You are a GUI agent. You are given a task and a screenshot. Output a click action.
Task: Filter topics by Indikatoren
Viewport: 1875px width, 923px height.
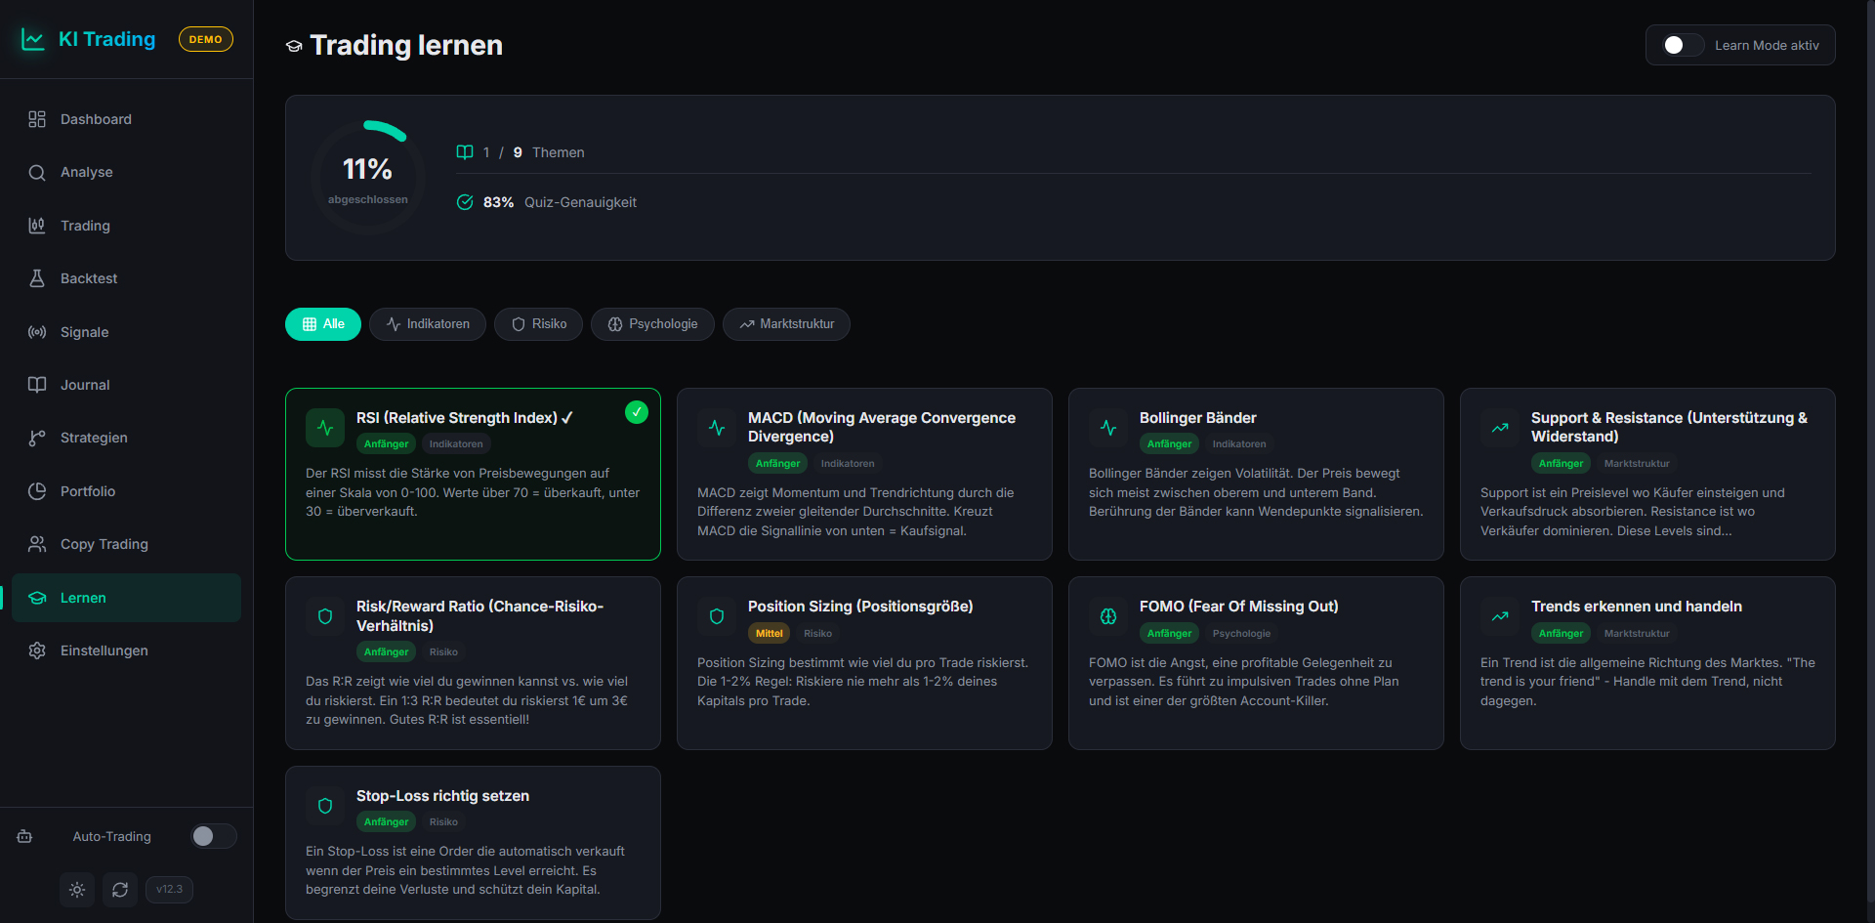428,324
